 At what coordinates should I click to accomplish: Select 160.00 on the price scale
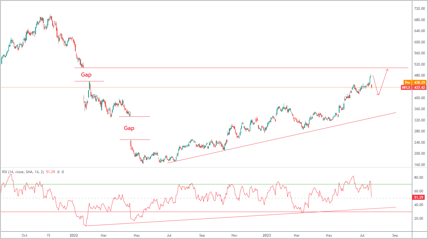click(x=419, y=165)
